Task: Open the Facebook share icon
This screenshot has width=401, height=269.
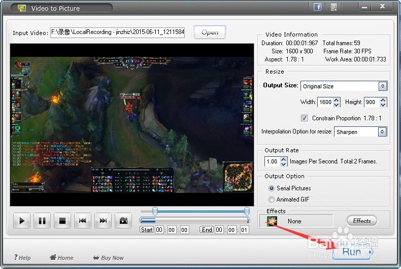Action: [317, 7]
